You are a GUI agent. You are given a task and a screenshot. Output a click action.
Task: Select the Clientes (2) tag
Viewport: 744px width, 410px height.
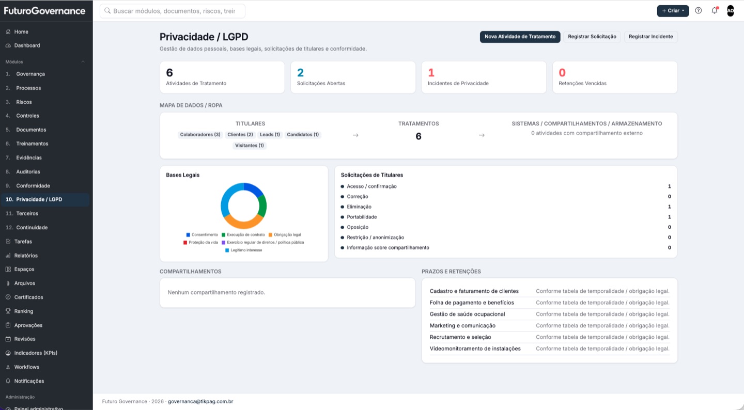tap(240, 135)
